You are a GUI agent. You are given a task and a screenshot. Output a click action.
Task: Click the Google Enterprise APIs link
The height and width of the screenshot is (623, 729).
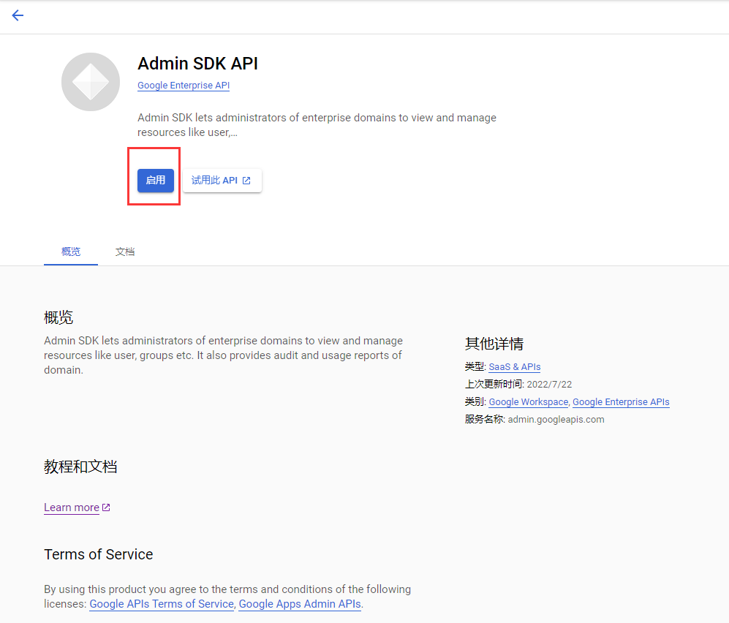[620, 401]
